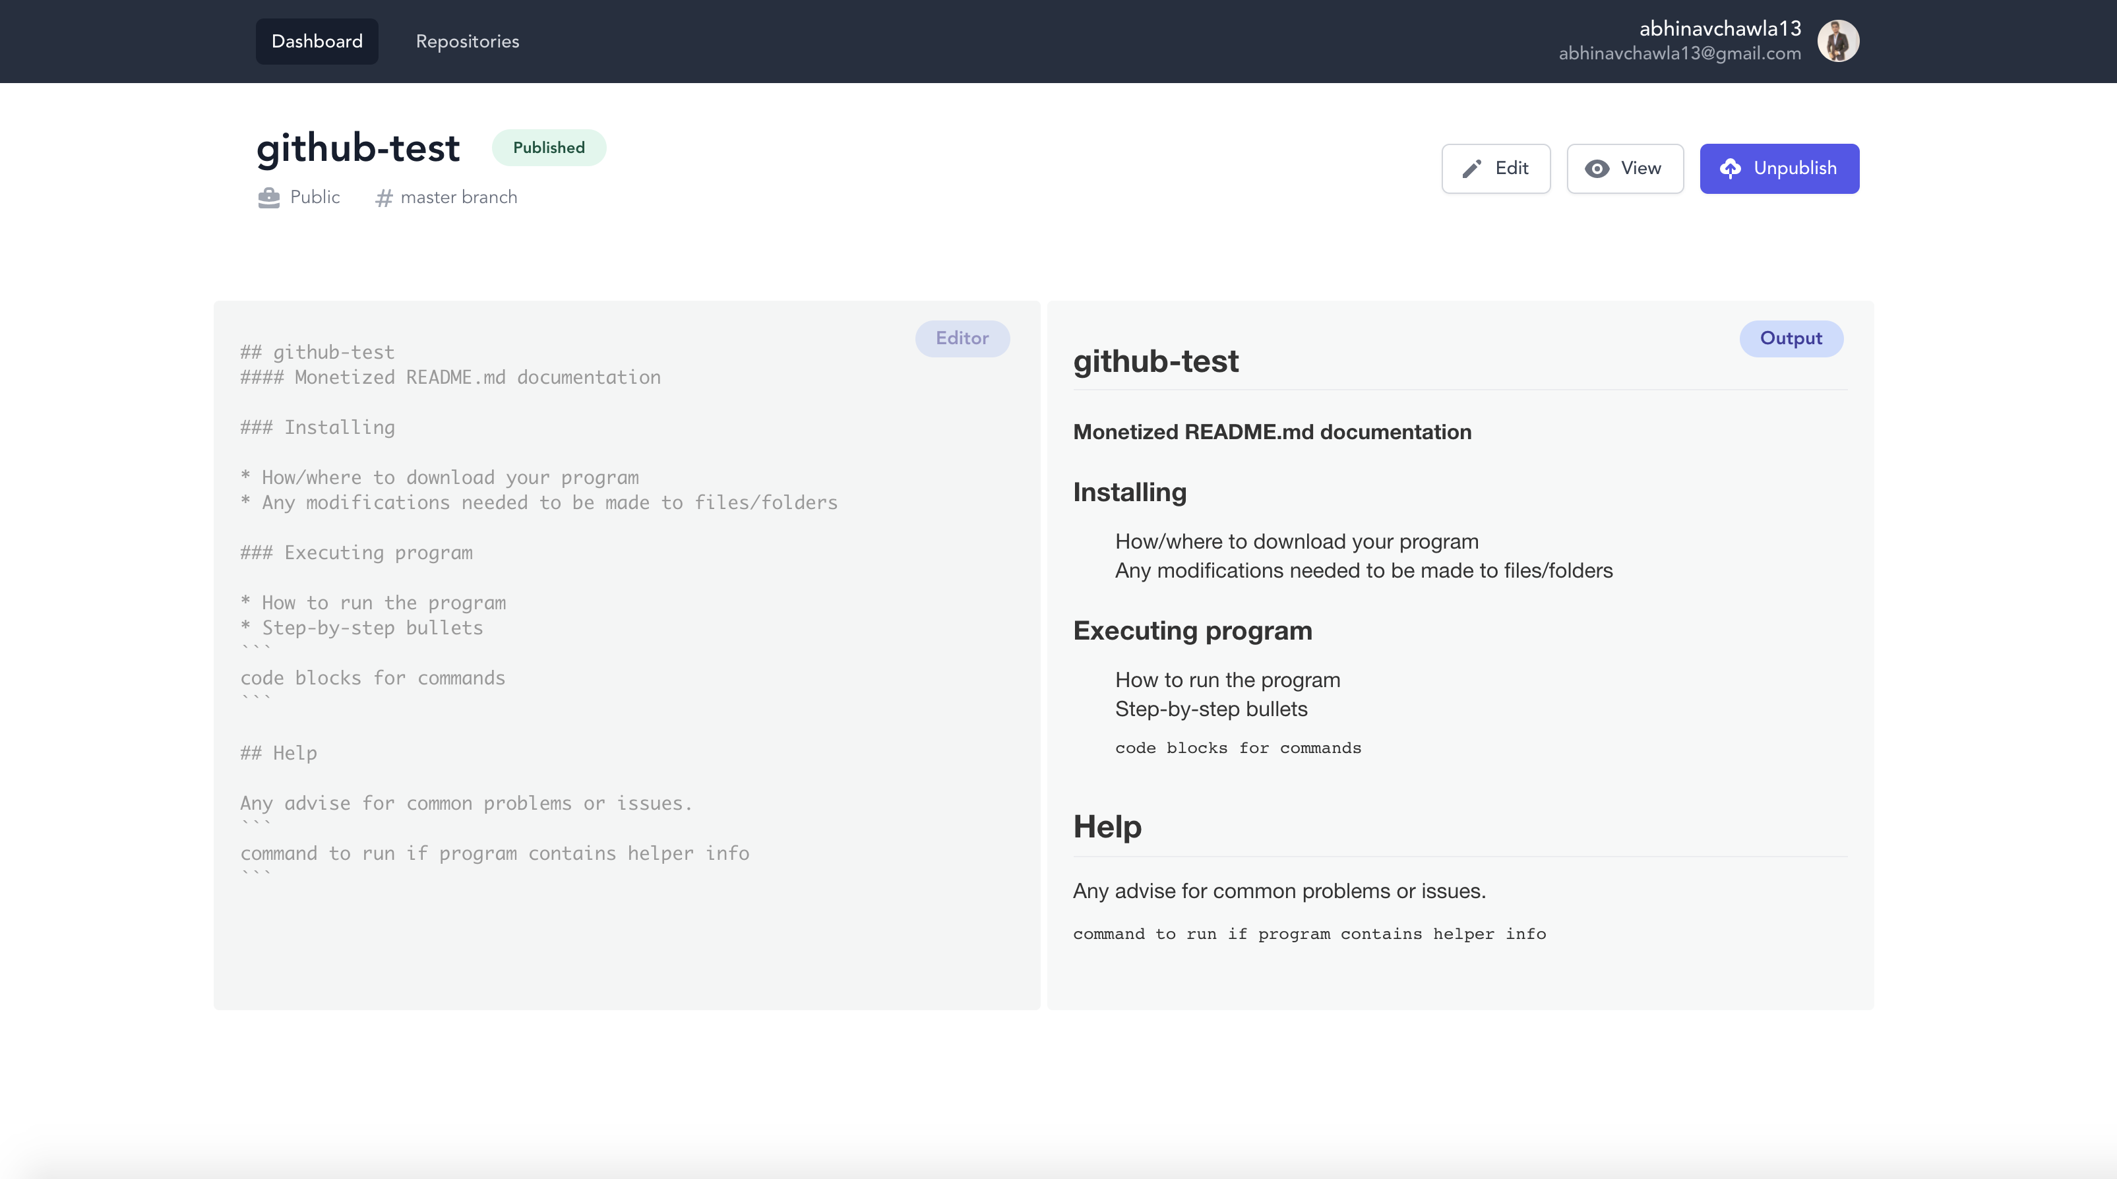Click 'code blocks for commands' in editor
This screenshot has height=1179, width=2117.
(373, 678)
